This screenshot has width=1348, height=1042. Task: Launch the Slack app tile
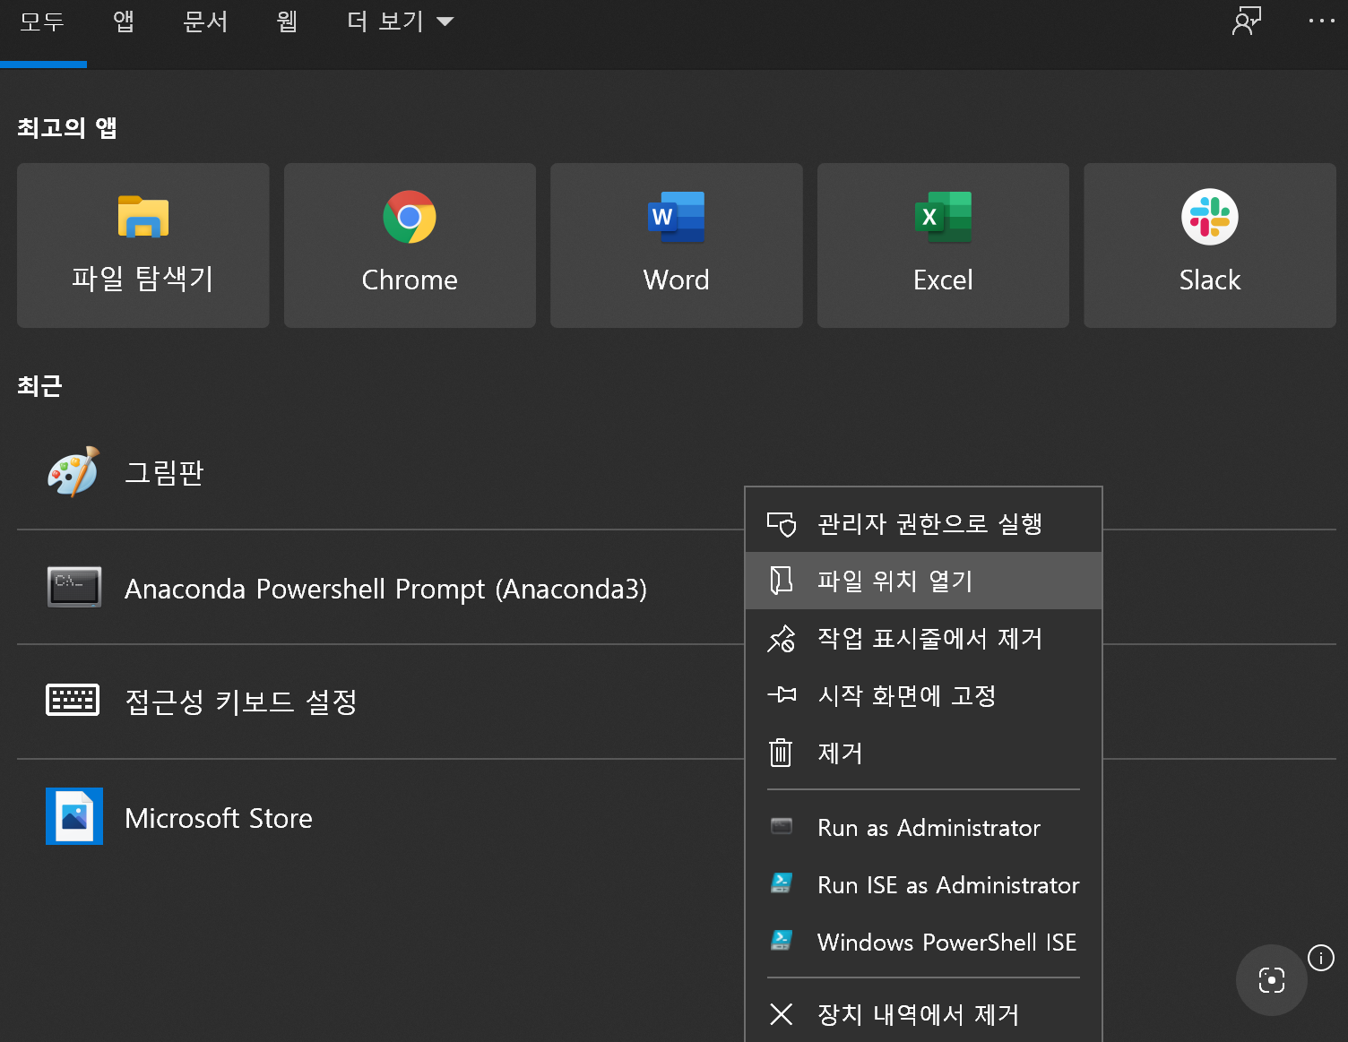tap(1209, 245)
